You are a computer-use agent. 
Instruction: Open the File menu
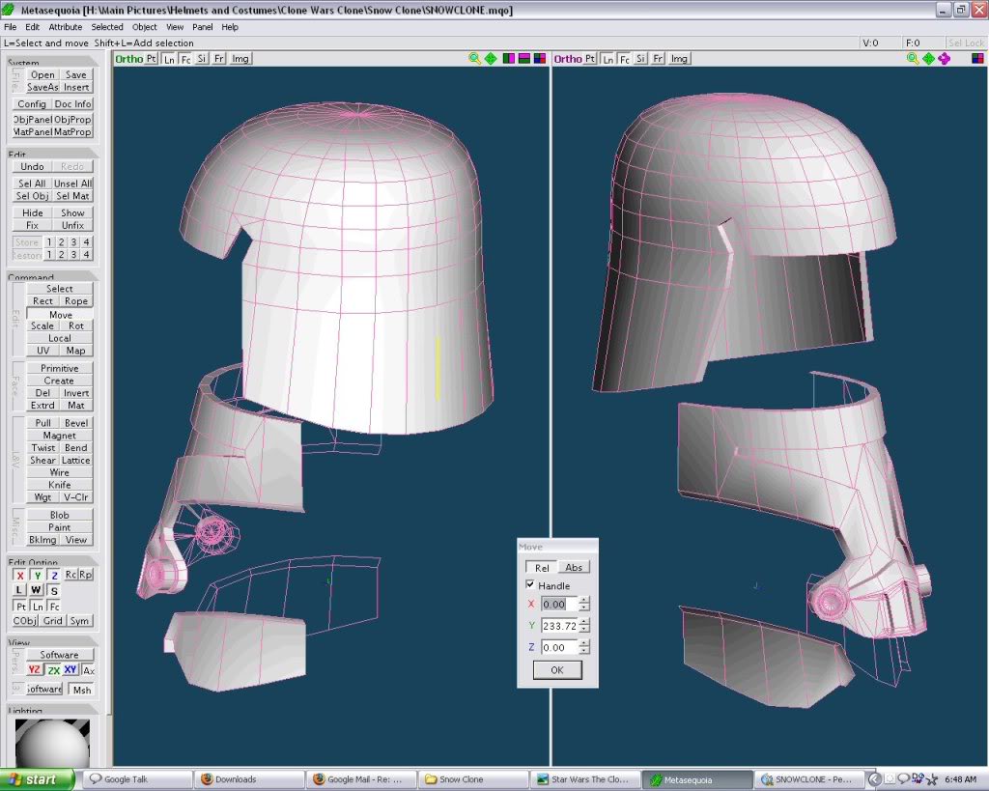click(10, 27)
